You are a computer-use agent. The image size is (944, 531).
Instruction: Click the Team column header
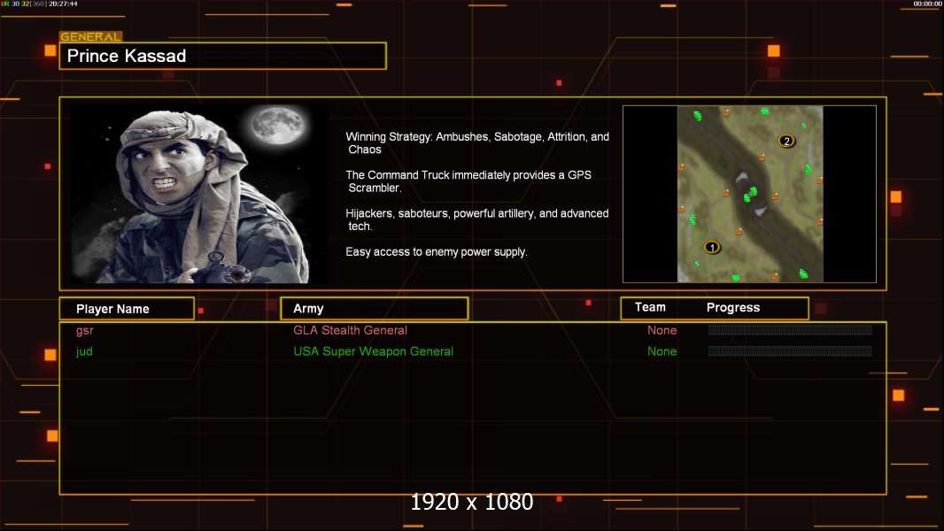click(650, 307)
